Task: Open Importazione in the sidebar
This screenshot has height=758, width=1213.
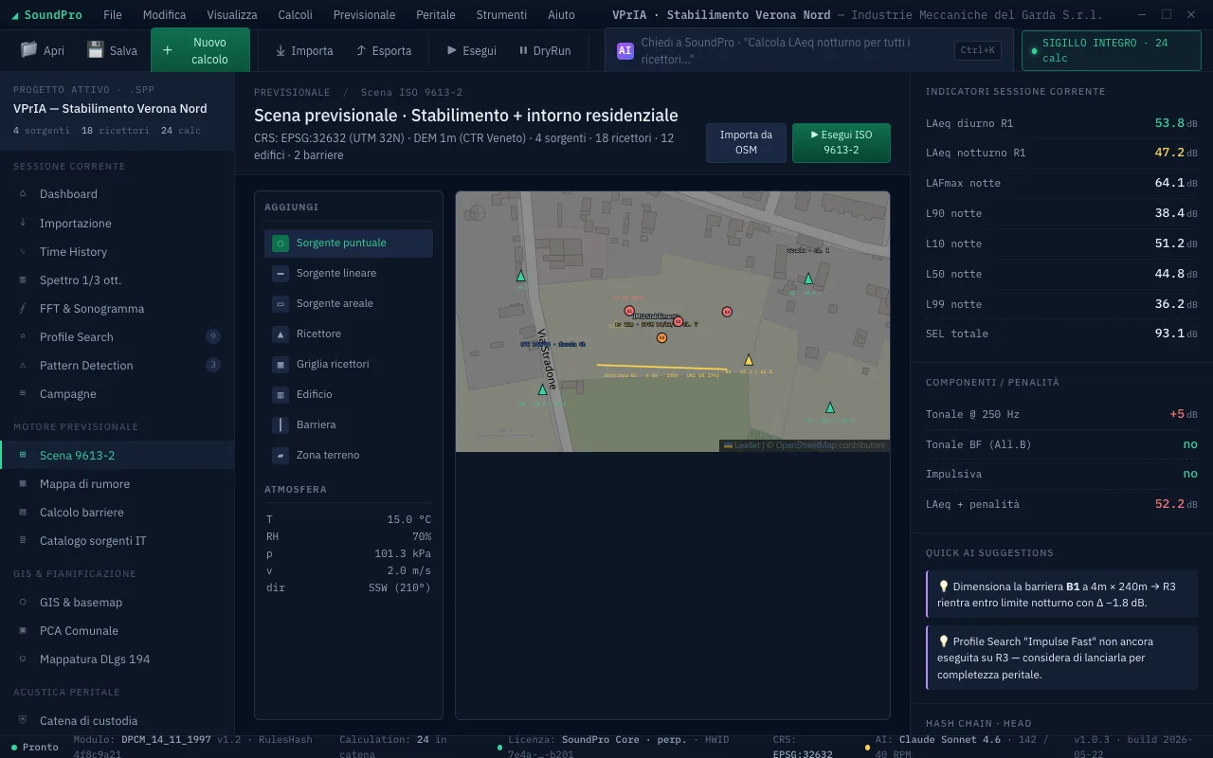Action: pos(118,224)
